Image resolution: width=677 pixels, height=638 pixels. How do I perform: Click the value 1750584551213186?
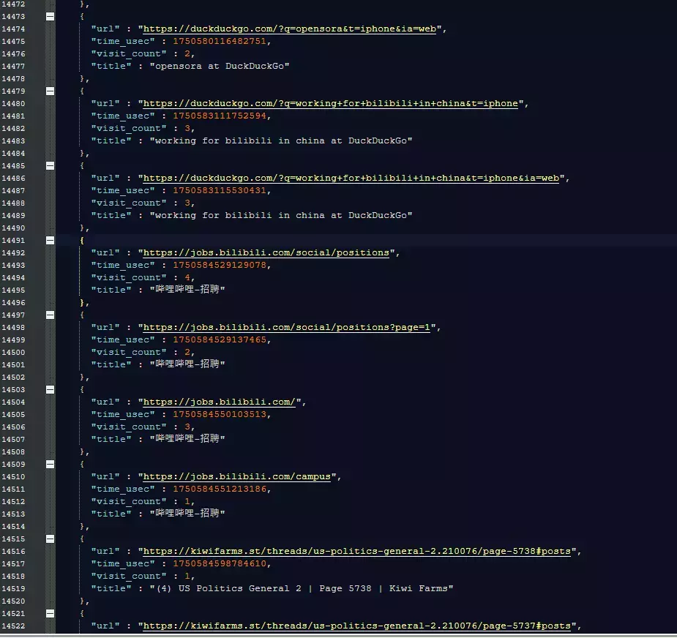click(220, 489)
